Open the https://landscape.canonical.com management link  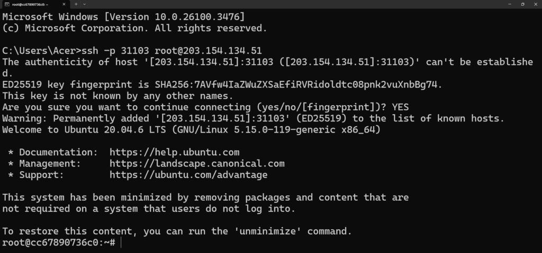click(x=197, y=164)
